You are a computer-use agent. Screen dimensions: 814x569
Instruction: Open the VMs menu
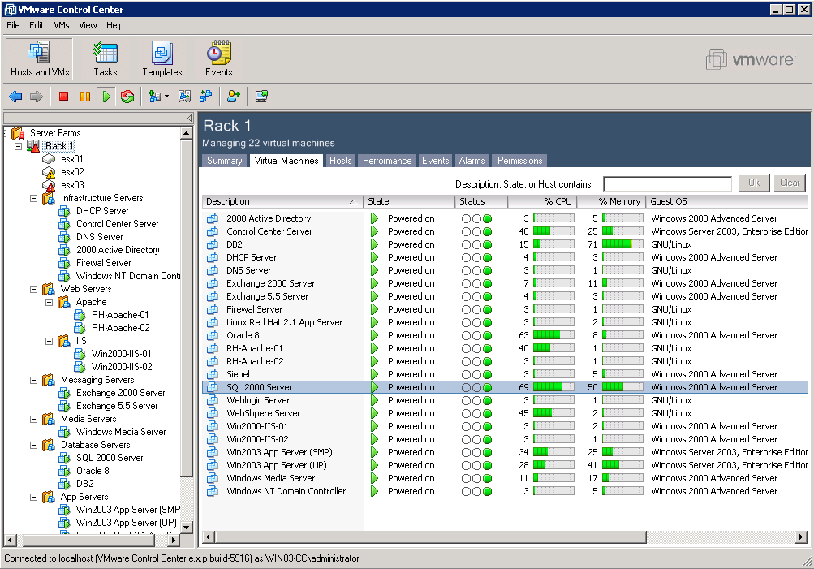[x=61, y=25]
